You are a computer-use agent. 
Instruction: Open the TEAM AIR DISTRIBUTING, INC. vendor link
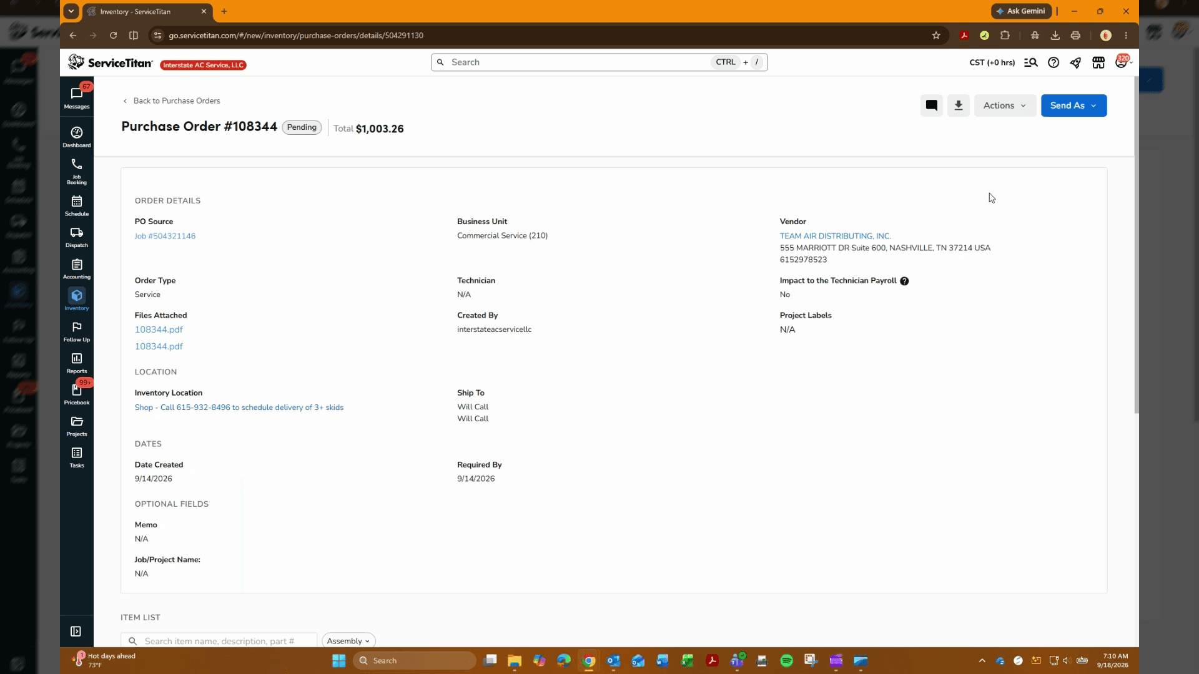click(x=835, y=236)
